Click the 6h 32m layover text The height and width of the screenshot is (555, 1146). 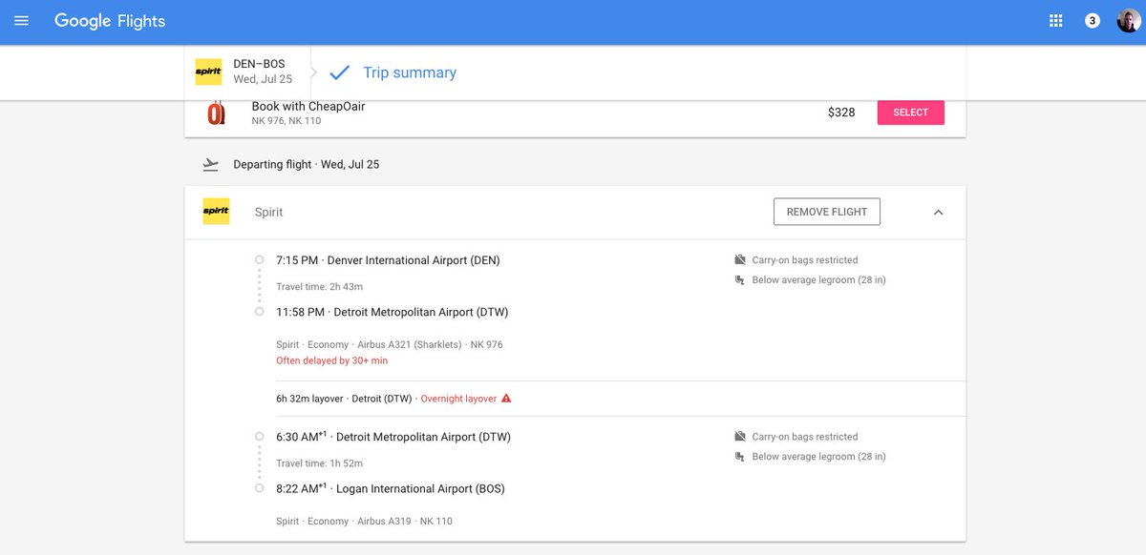click(x=309, y=399)
